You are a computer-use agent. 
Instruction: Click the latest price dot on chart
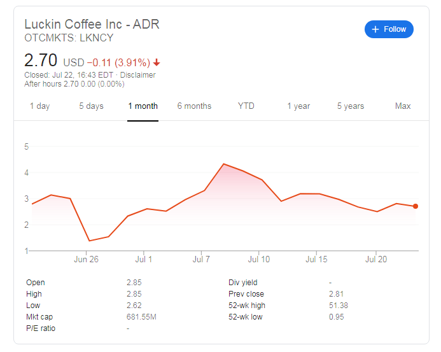416,206
